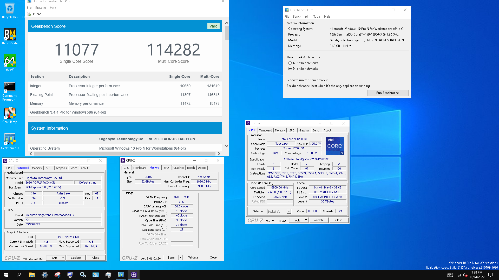Viewport: 499px width, 280px height.
Task: Click the Core Voltage value 1.680 V
Action: tap(312, 153)
